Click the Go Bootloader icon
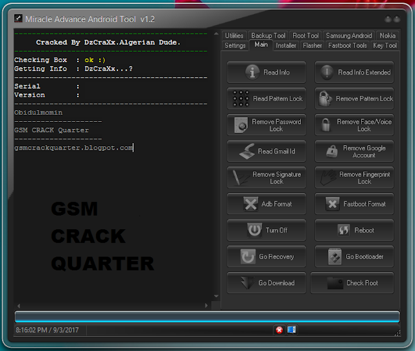Image resolution: width=415 pixels, height=351 pixels. (335, 256)
